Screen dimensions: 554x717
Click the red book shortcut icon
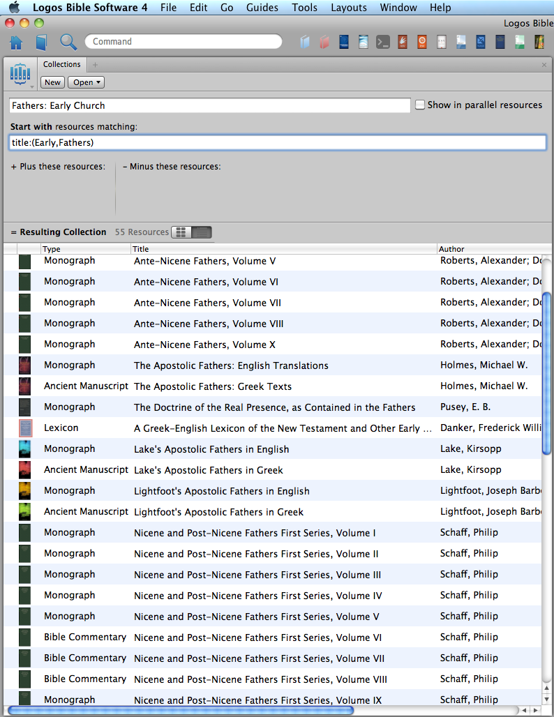[324, 43]
